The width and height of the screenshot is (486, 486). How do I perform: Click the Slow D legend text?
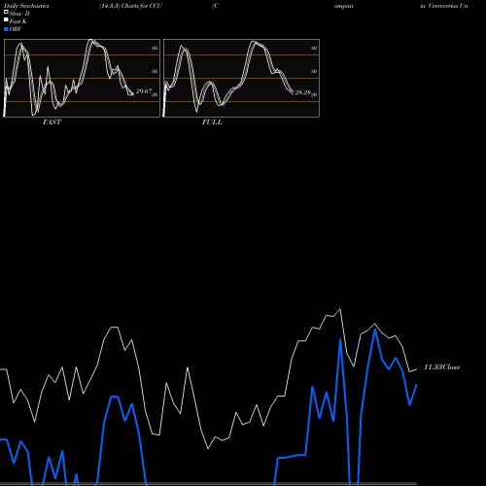click(x=19, y=14)
